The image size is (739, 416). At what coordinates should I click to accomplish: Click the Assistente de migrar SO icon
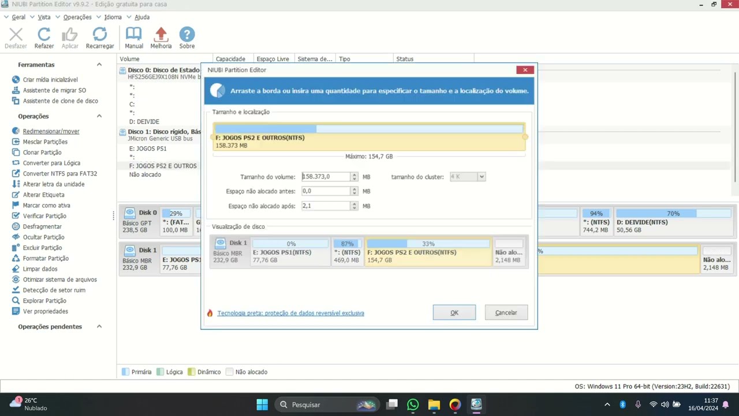[x=16, y=90]
